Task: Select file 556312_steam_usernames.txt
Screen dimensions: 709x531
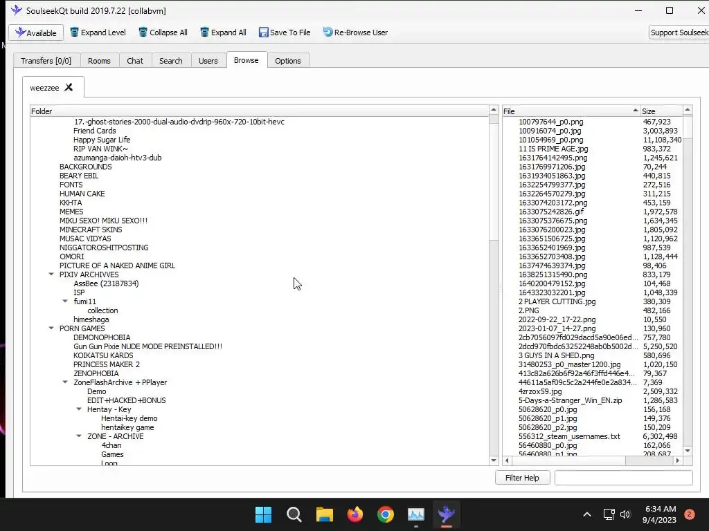Action: pos(569,436)
